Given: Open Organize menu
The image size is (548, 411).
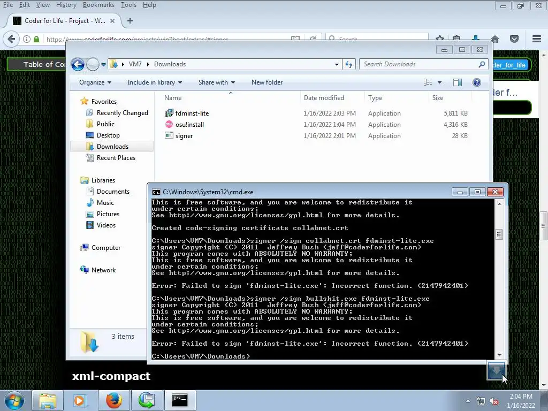Looking at the screenshot, I should [95, 82].
